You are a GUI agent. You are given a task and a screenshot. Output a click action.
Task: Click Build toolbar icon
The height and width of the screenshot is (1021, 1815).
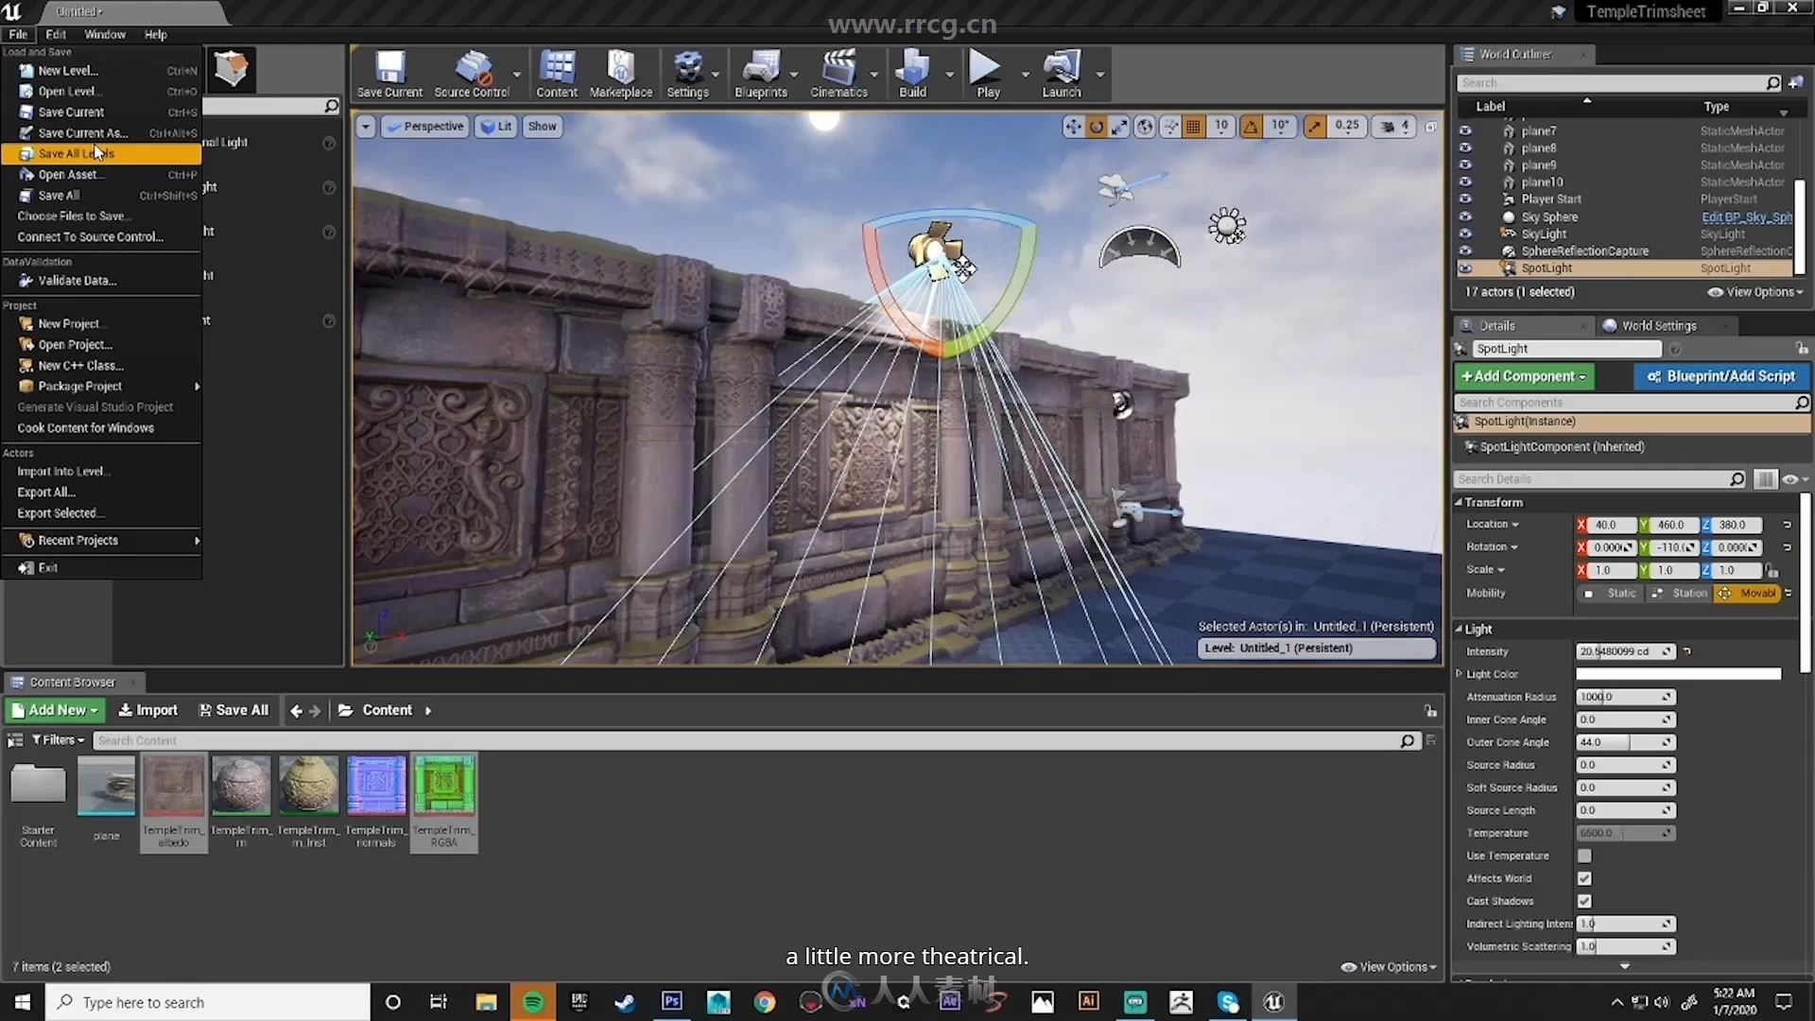click(x=912, y=74)
